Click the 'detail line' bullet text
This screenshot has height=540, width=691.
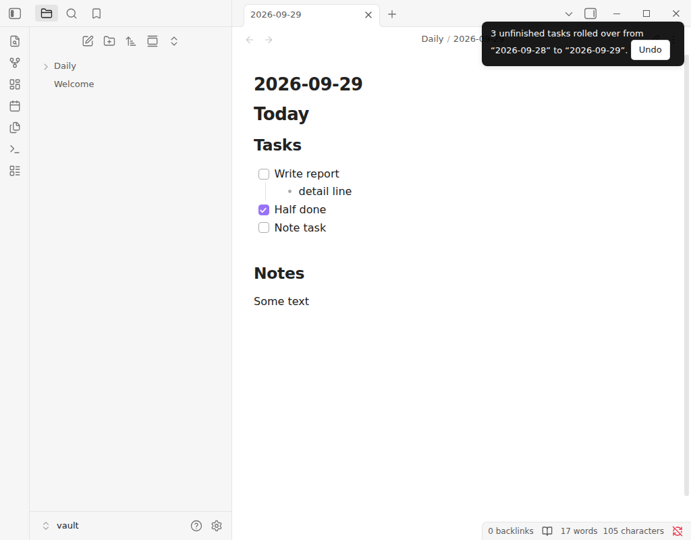click(x=325, y=191)
